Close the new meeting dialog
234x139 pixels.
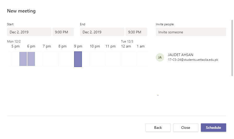click(186, 128)
